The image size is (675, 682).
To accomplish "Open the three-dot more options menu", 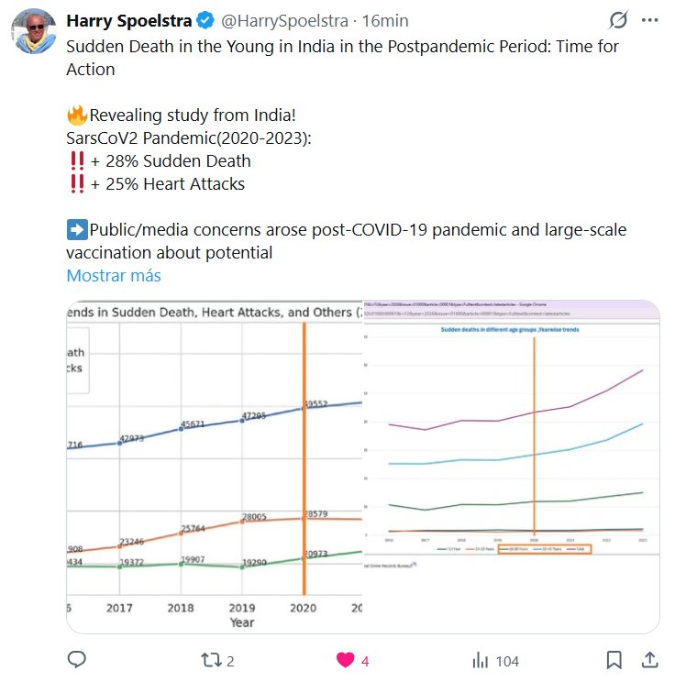I will [x=651, y=20].
